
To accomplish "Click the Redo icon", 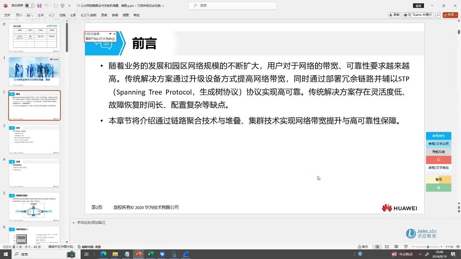I will pyautogui.click(x=55, y=6).
